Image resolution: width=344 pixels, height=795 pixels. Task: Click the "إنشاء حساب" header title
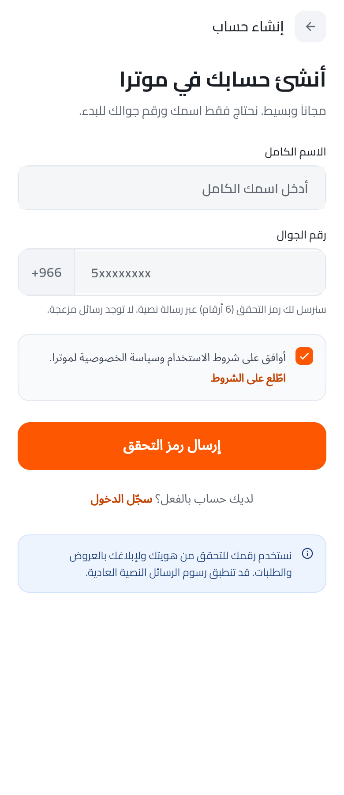point(248,26)
